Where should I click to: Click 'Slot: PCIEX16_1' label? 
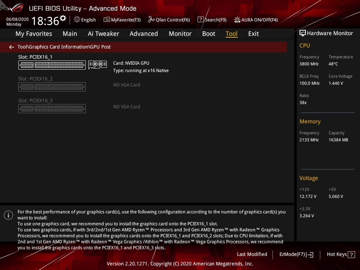(36, 57)
